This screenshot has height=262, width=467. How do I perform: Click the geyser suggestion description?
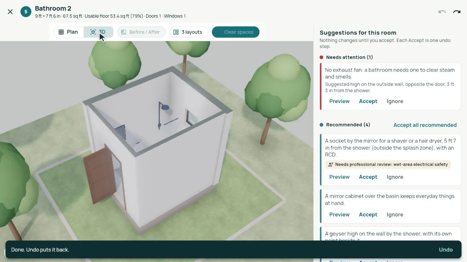click(x=389, y=237)
